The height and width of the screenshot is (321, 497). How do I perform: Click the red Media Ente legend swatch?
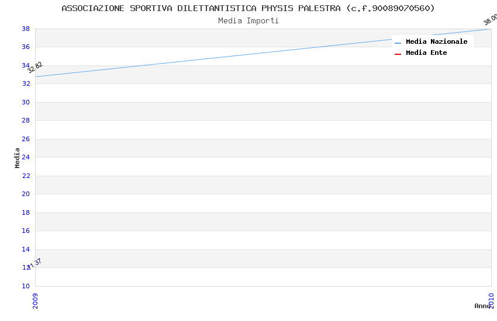pos(398,54)
